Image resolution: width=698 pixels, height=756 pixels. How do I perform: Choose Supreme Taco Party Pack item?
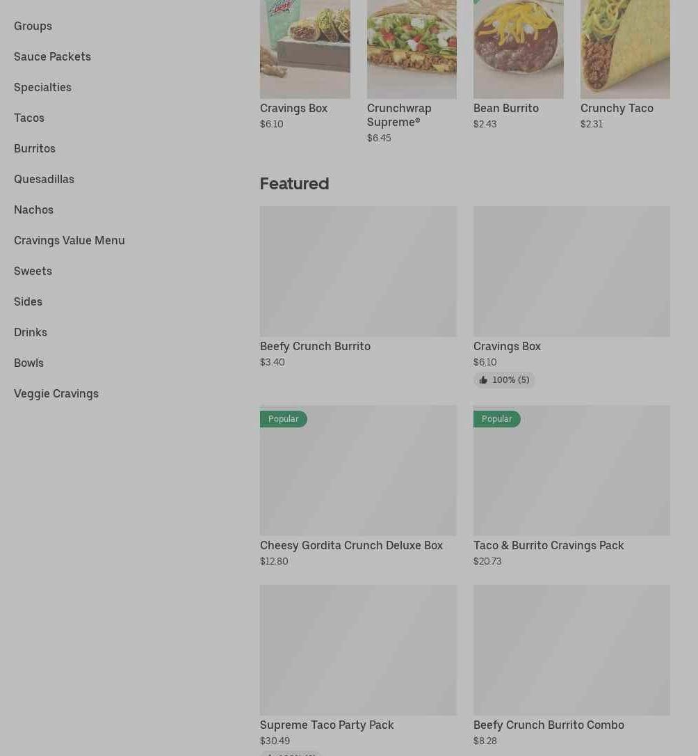pos(327,725)
